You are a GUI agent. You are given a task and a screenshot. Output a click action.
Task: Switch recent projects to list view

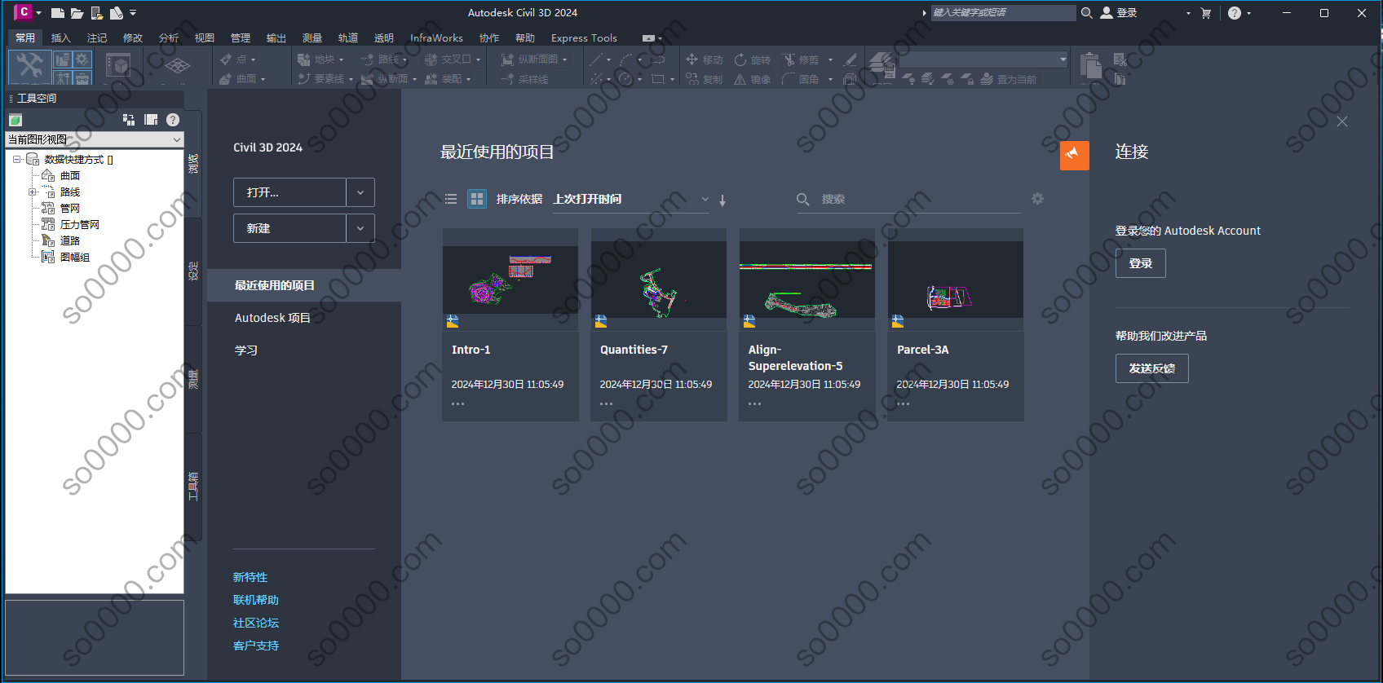pos(451,199)
